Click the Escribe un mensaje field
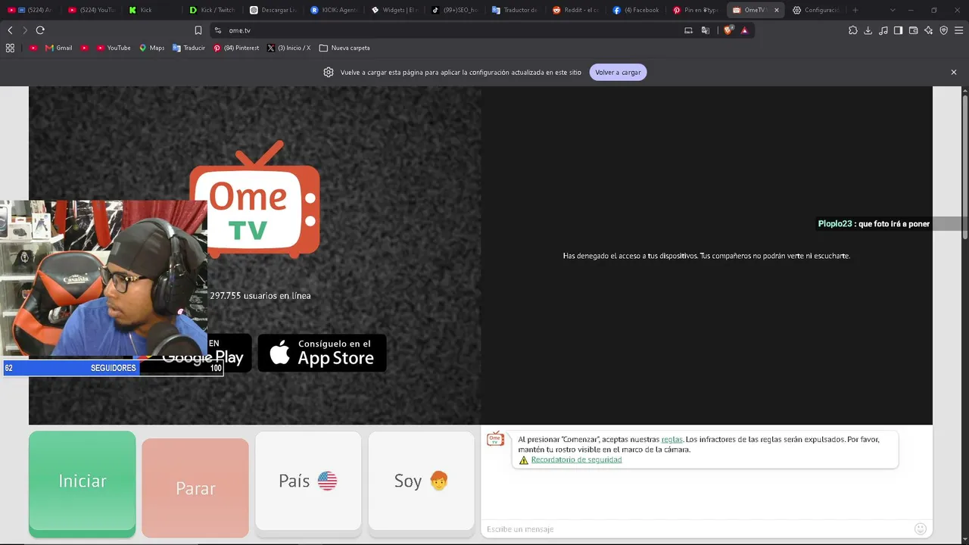The image size is (969, 545). click(x=696, y=529)
